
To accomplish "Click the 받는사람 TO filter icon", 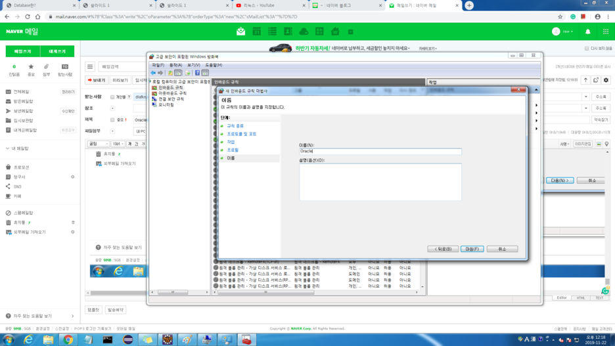I will (64, 66).
